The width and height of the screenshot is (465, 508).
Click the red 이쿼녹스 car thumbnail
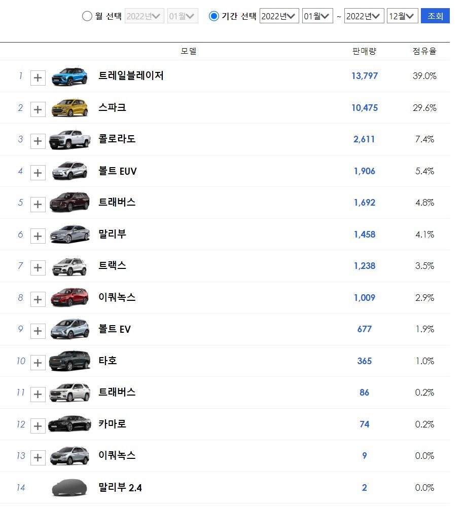(69, 297)
